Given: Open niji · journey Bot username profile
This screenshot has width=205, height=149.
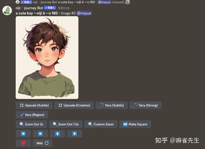Looking at the screenshot, I should [x=29, y=8].
